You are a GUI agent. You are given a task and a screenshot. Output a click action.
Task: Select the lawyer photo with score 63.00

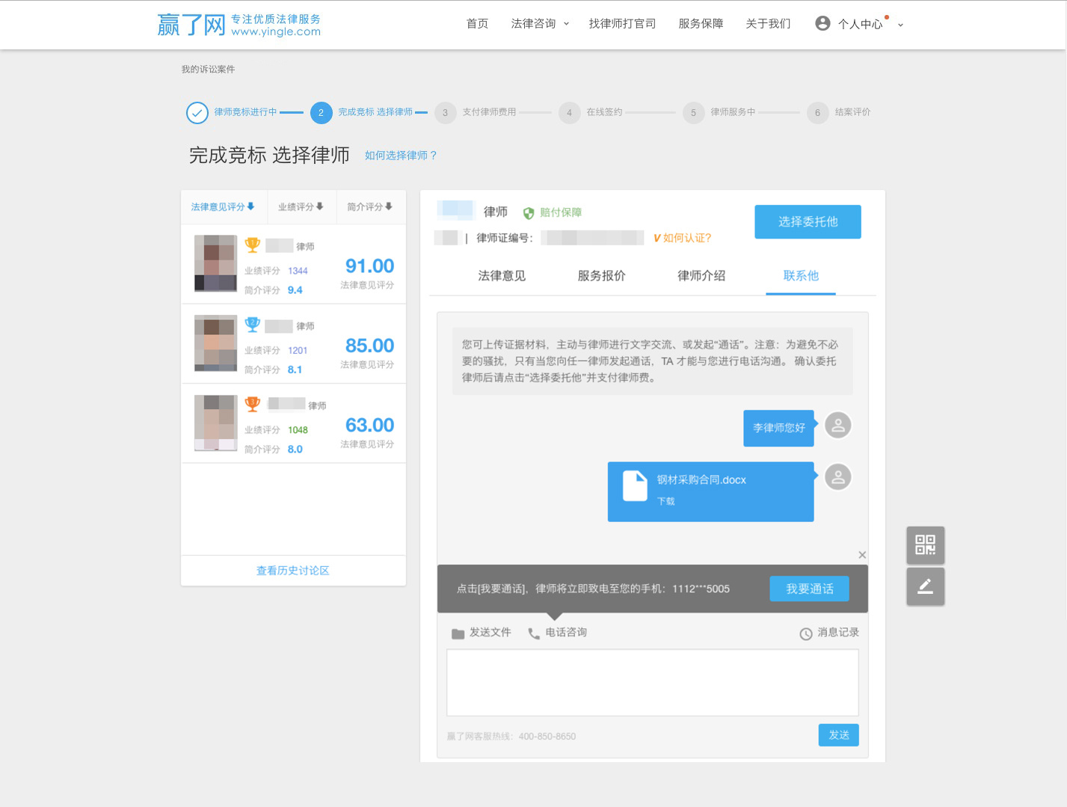click(x=215, y=423)
